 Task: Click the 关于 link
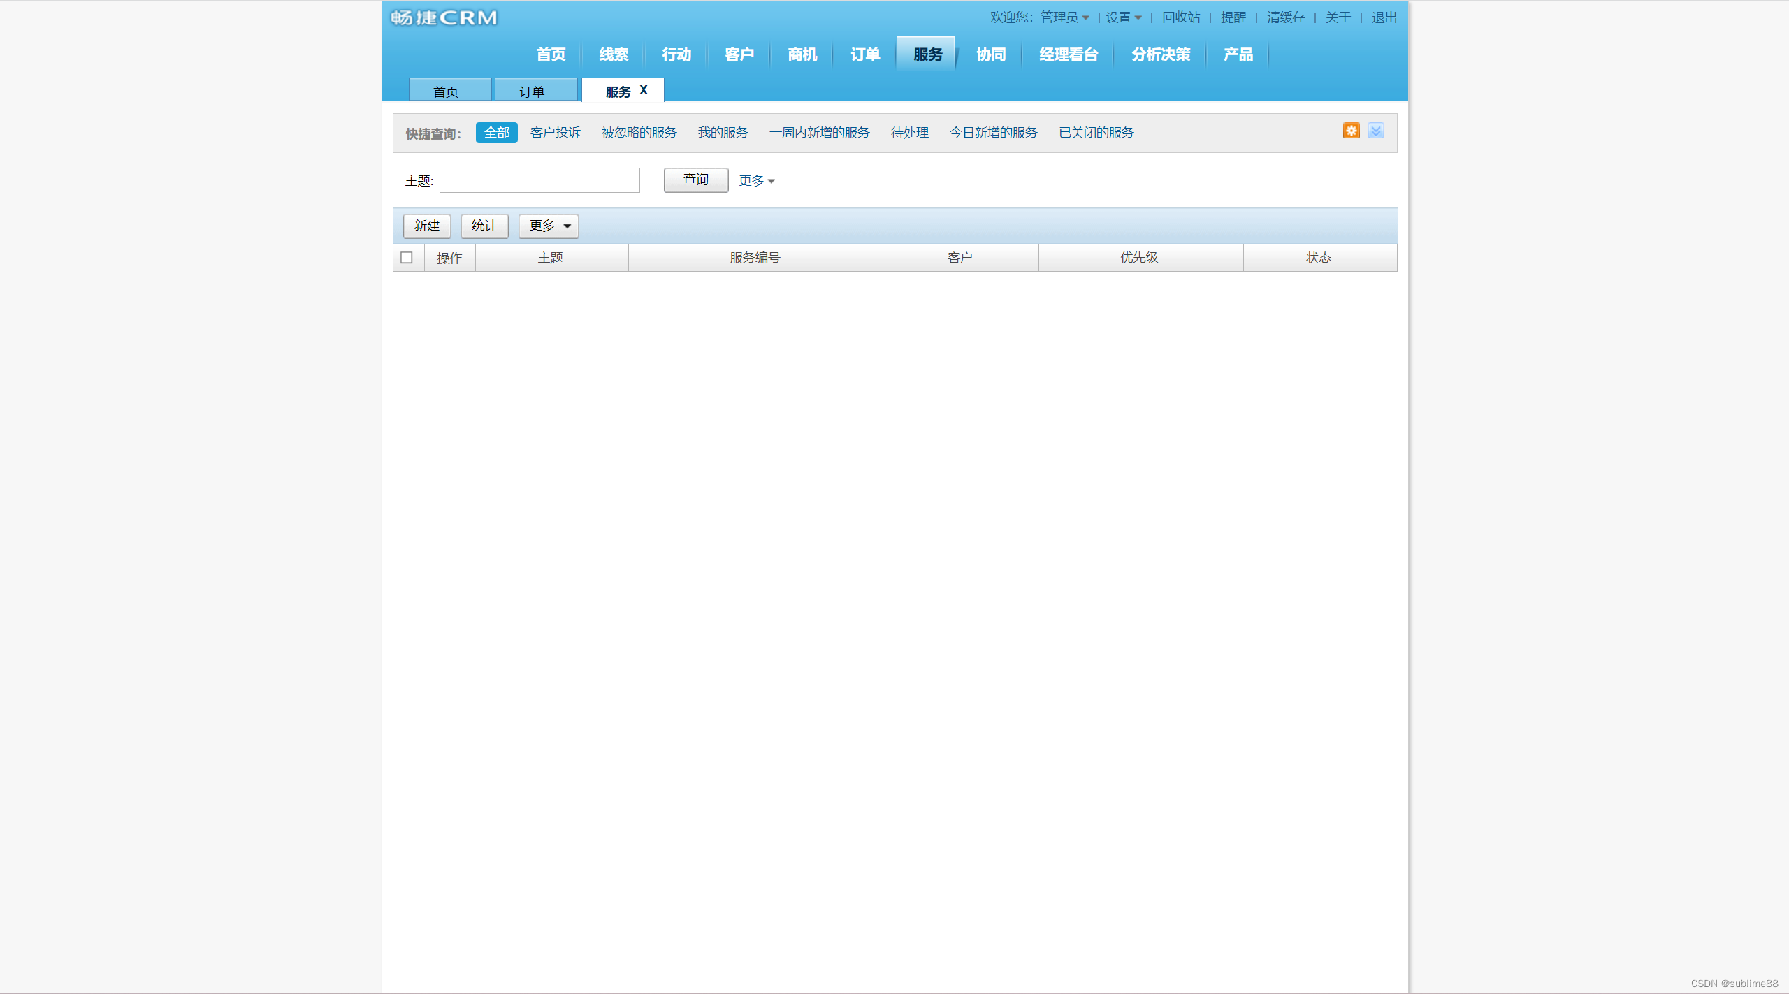tap(1338, 17)
